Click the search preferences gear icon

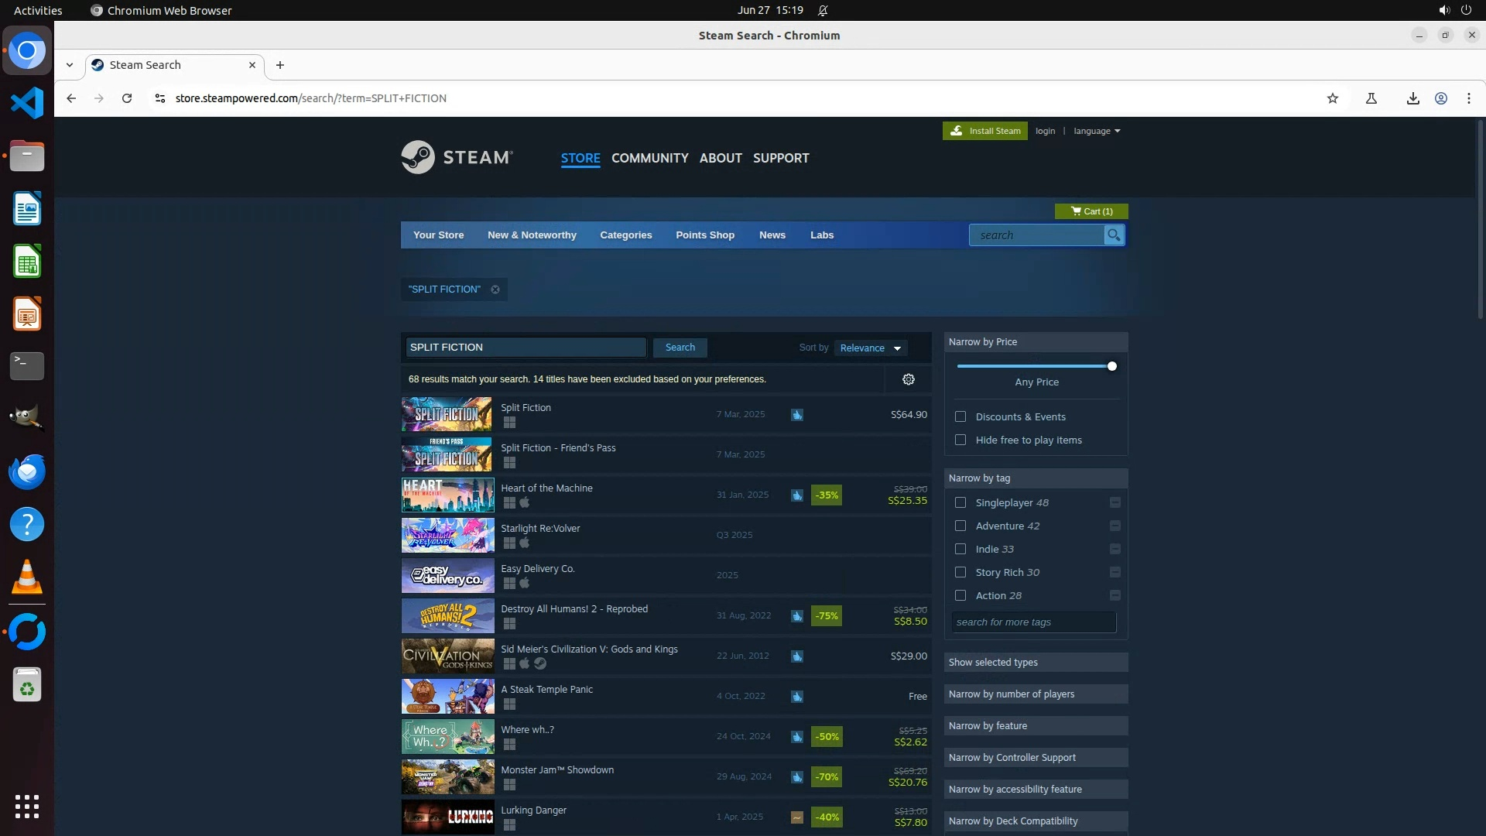pos(909,379)
